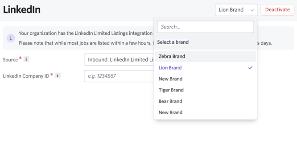Click the Deactivate button
The image size is (297, 166).
[277, 10]
